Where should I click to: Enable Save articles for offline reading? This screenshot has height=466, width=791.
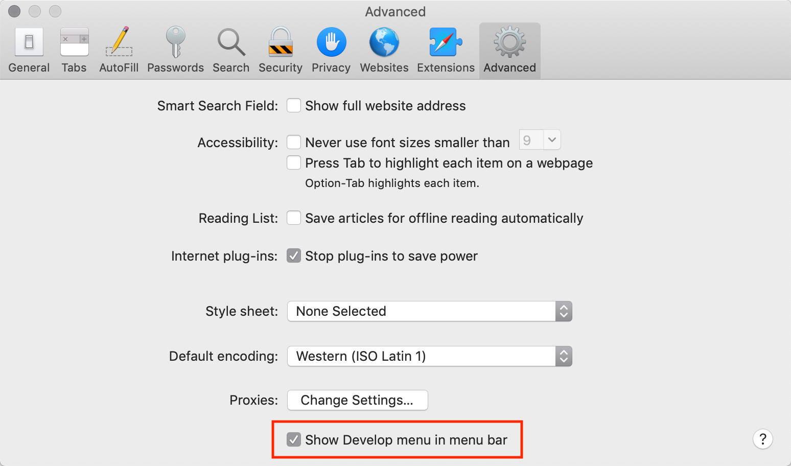click(x=294, y=218)
